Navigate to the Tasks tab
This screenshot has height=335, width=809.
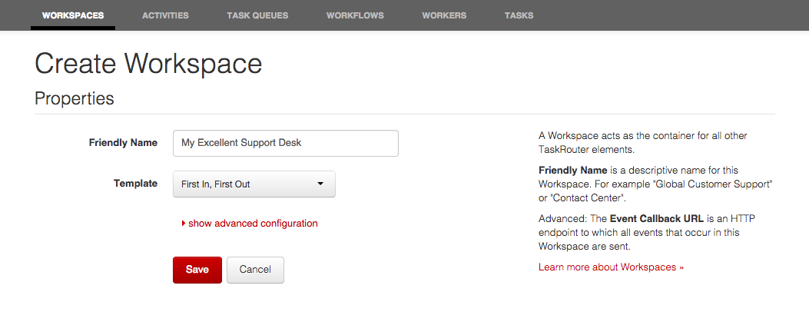click(519, 15)
